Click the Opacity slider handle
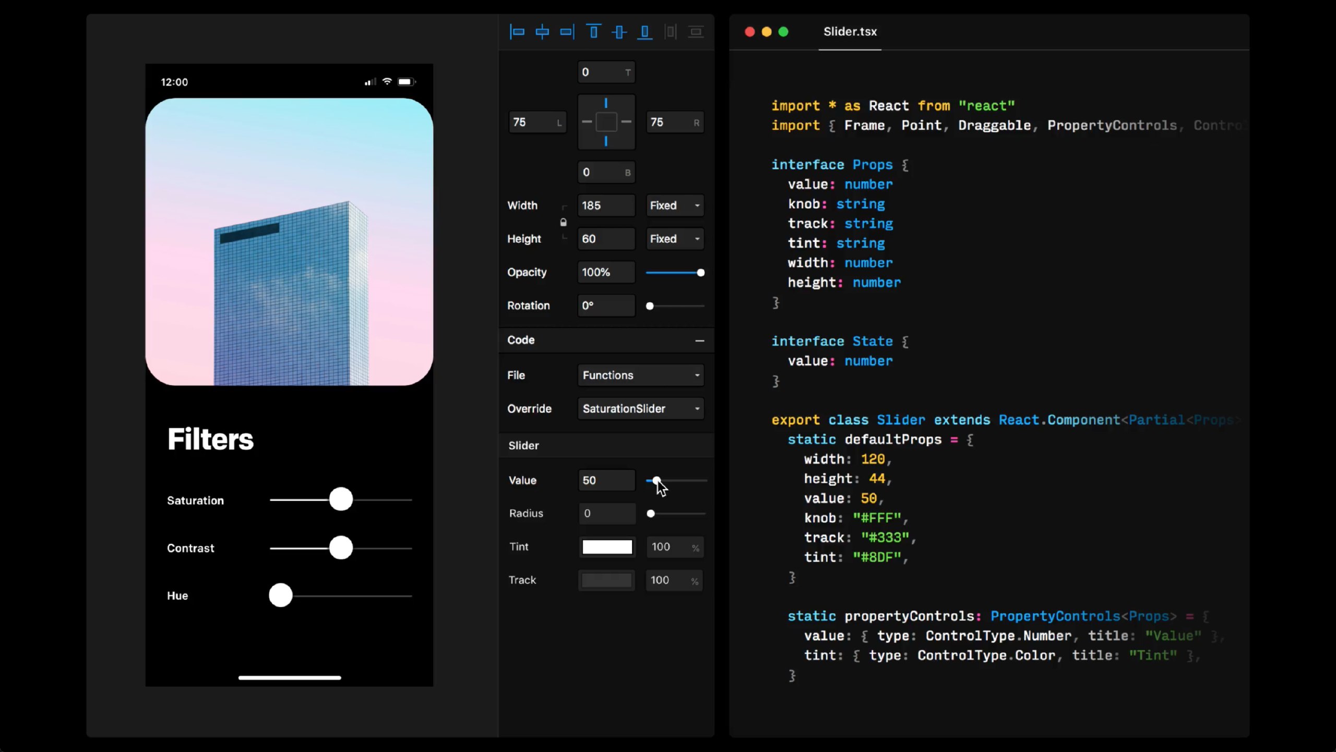The height and width of the screenshot is (752, 1336). coord(701,273)
